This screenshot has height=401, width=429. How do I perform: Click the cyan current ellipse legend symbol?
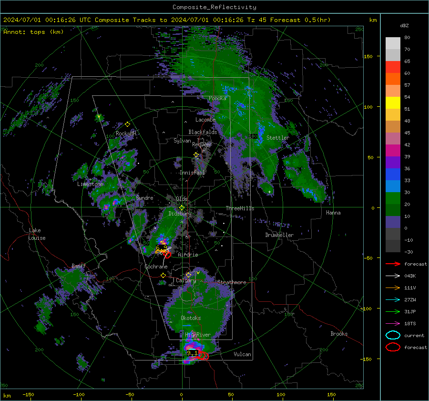(393, 335)
